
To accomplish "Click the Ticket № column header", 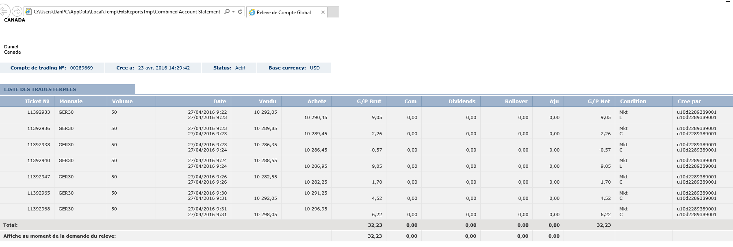I will 37,102.
